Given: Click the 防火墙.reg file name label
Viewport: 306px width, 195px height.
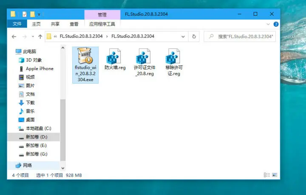Looking at the screenshot, I should pos(115,68).
